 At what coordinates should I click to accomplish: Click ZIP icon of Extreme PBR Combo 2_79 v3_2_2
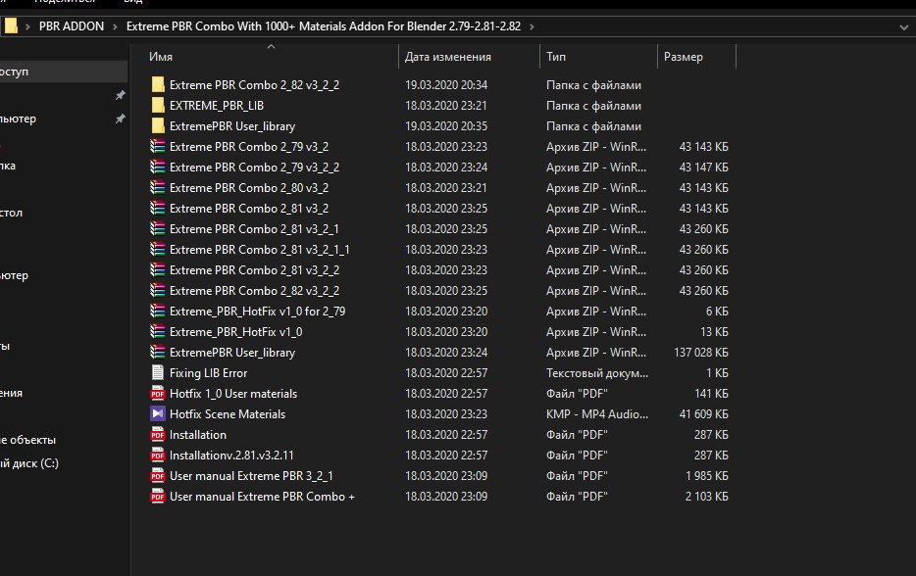tap(158, 167)
